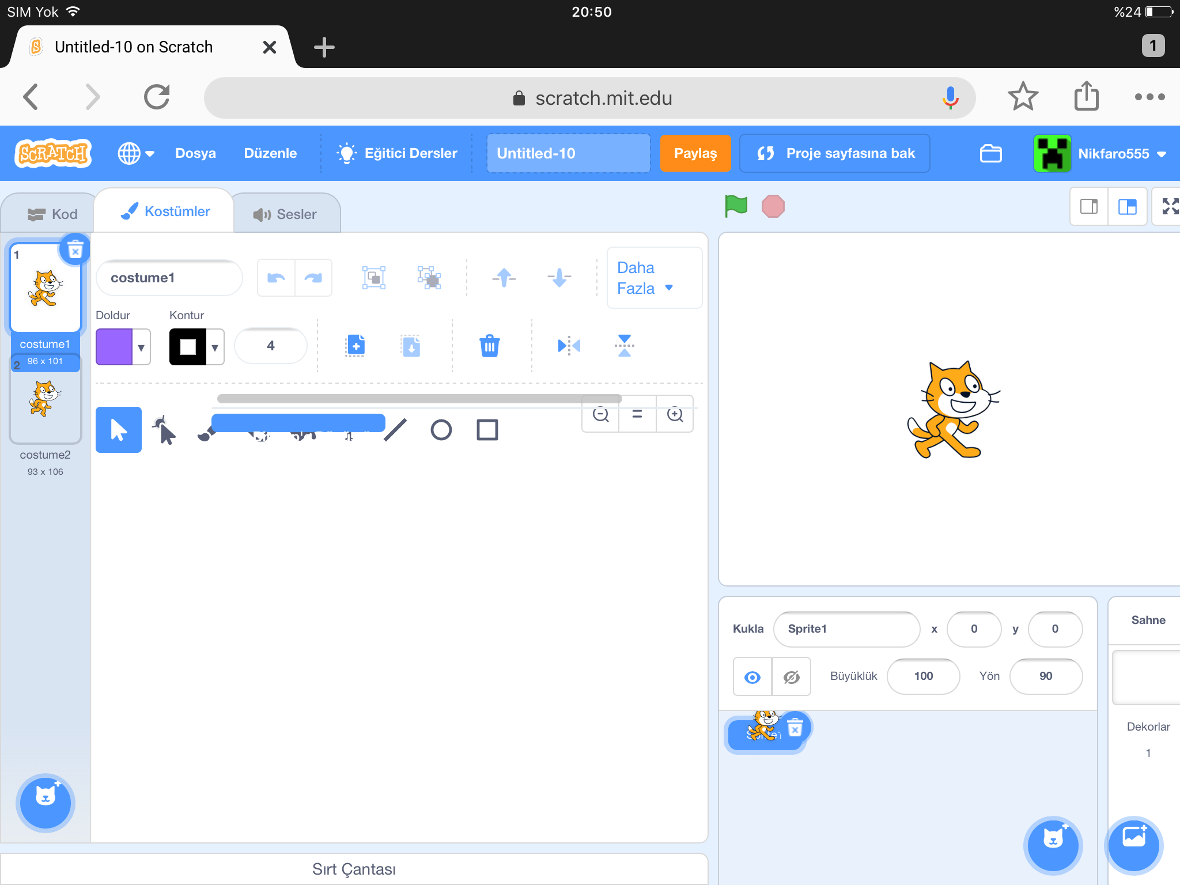The image size is (1180, 885).
Task: Hide Sprite1 with the crossed-eye toggle
Action: click(x=791, y=676)
